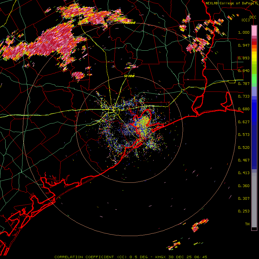Select the 0.680 legend value
Viewport: 259px width, 259px height.
click(244, 109)
